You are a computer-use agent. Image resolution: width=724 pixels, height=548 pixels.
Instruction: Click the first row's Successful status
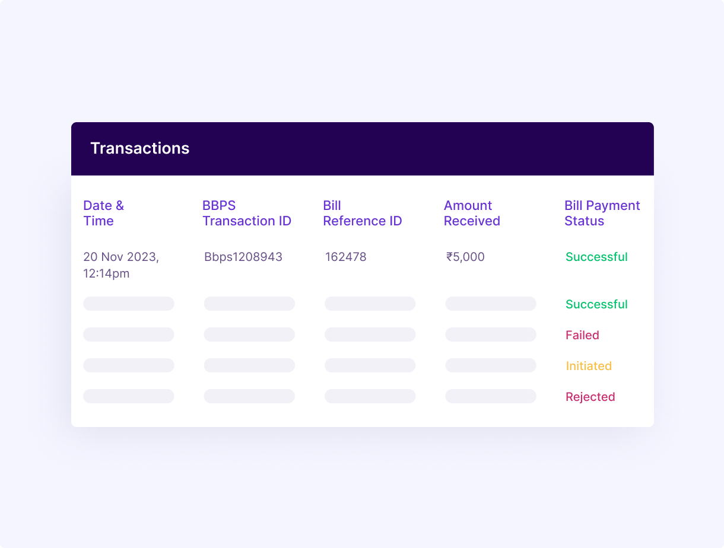[596, 257]
